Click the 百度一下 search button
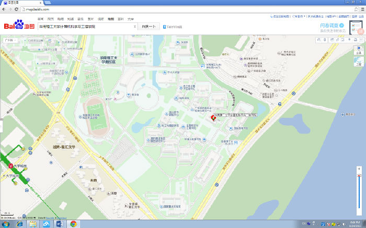This screenshot has width=366, height=228. point(148,26)
